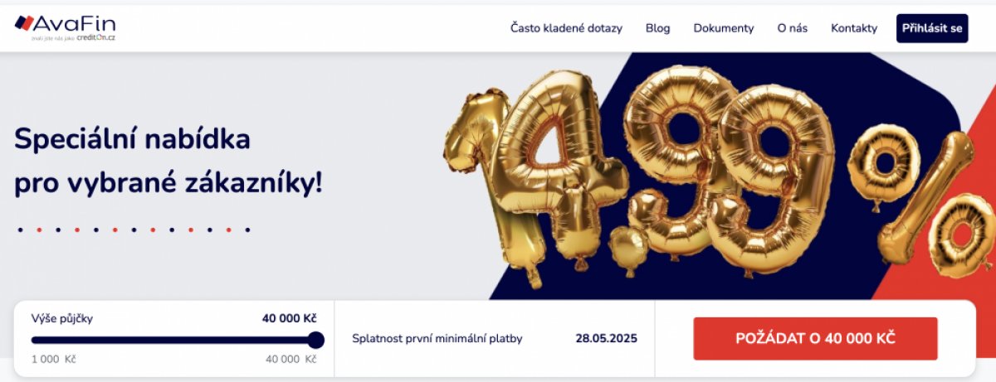Click the creditOn.cz text under the logo
This screenshot has width=996, height=382.
95,38
